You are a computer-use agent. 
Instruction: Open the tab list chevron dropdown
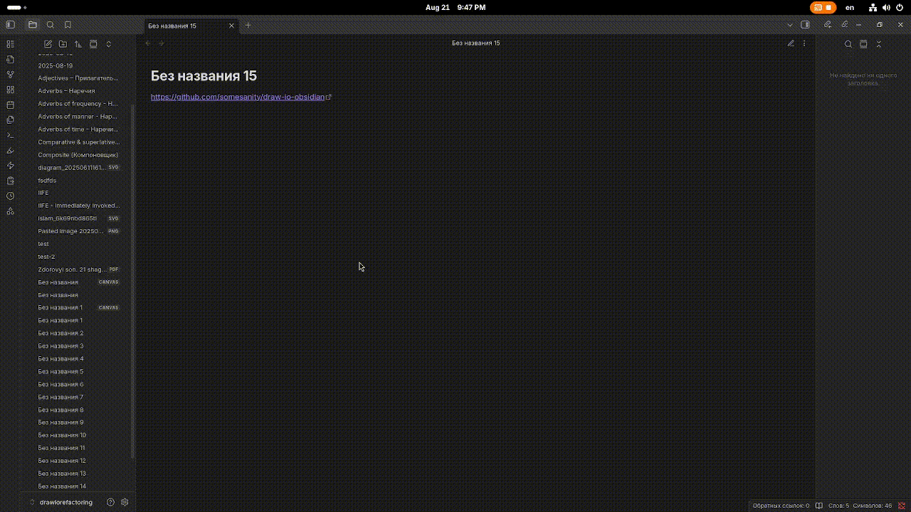tap(789, 24)
